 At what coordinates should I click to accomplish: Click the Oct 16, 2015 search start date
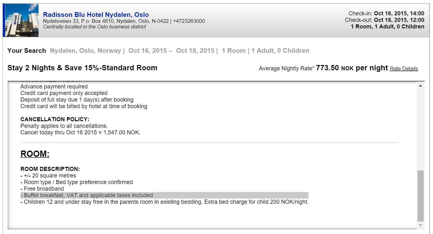148,51
